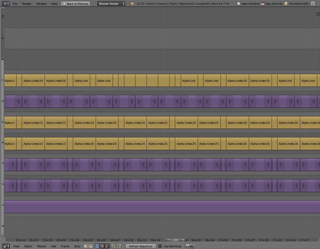The image size is (320, 249).
Task: Open the Strip menu
Action: 77,246
